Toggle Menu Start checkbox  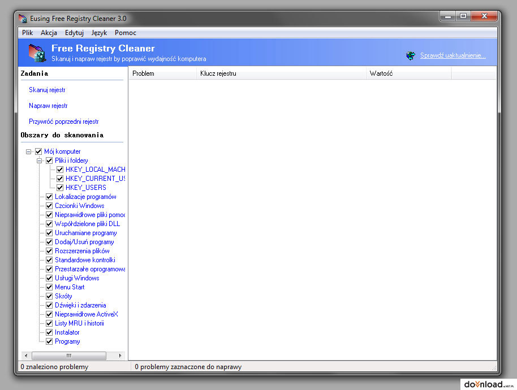49,287
